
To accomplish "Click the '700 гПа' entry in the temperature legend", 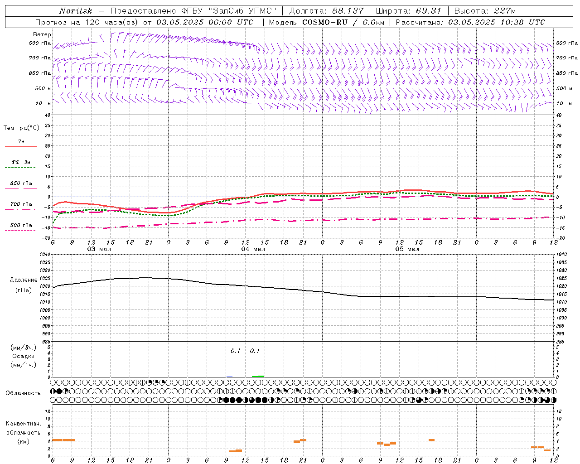I will click(21, 204).
